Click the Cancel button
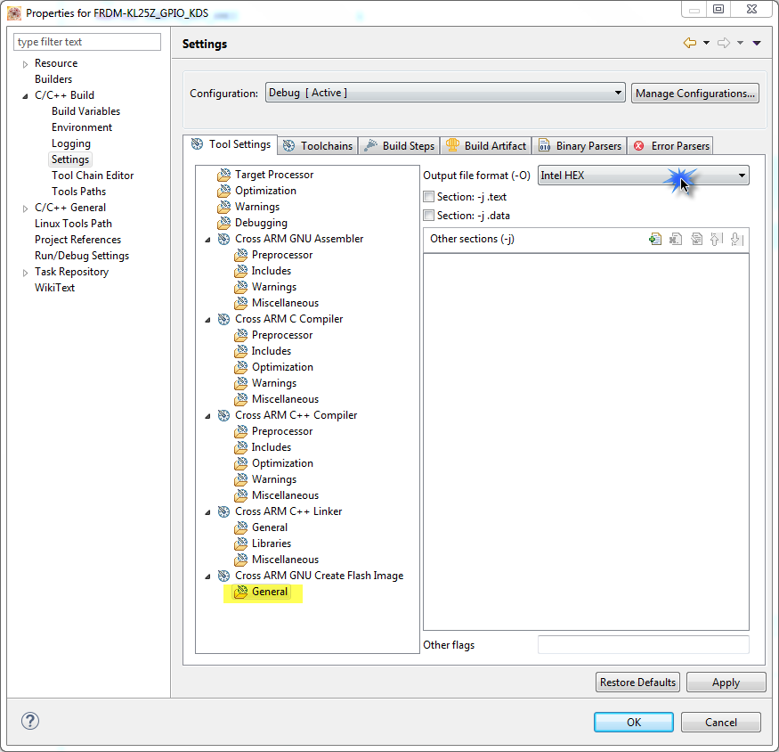779x752 pixels. click(x=721, y=723)
